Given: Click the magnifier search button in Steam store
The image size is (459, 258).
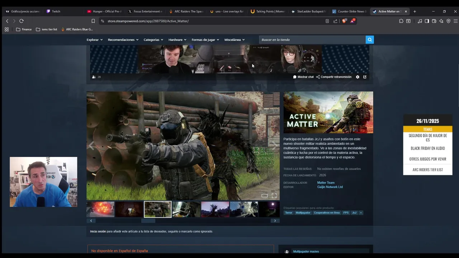Looking at the screenshot, I should pos(370,40).
